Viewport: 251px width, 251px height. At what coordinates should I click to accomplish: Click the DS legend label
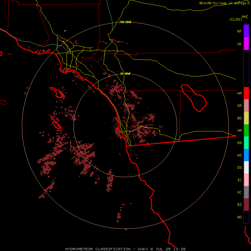[x=239, y=167]
